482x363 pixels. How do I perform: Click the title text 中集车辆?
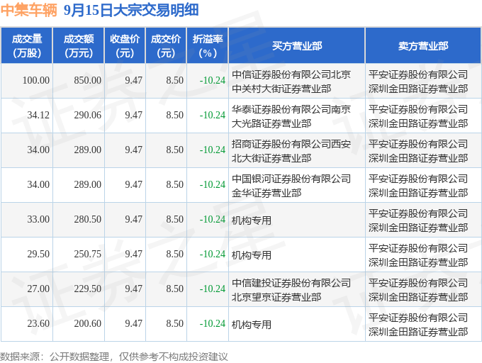28,10
